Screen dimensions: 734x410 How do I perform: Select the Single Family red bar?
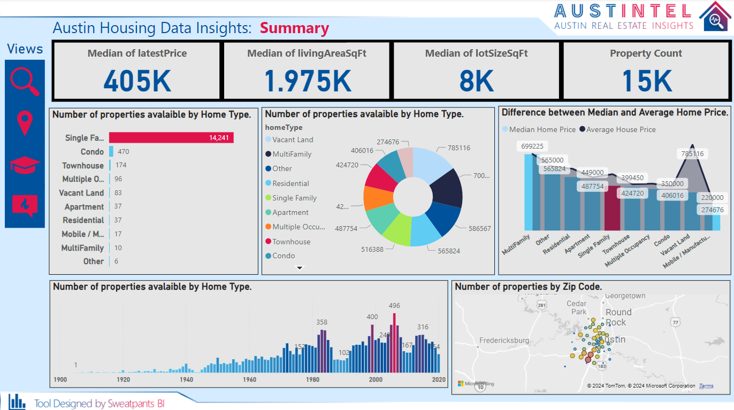(x=171, y=138)
